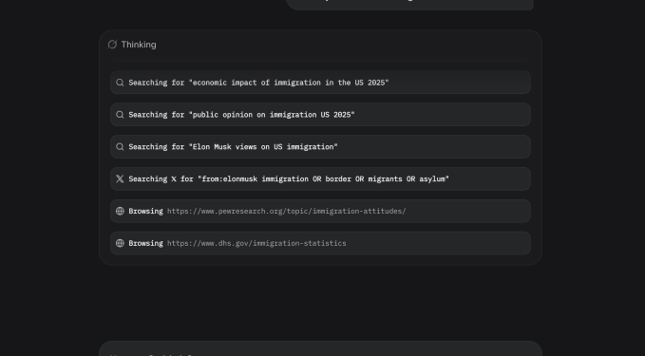Viewport: 645px width, 356px height.
Task: Open the pewresearch.org immigration-attitudes link
Action: pyautogui.click(x=286, y=211)
